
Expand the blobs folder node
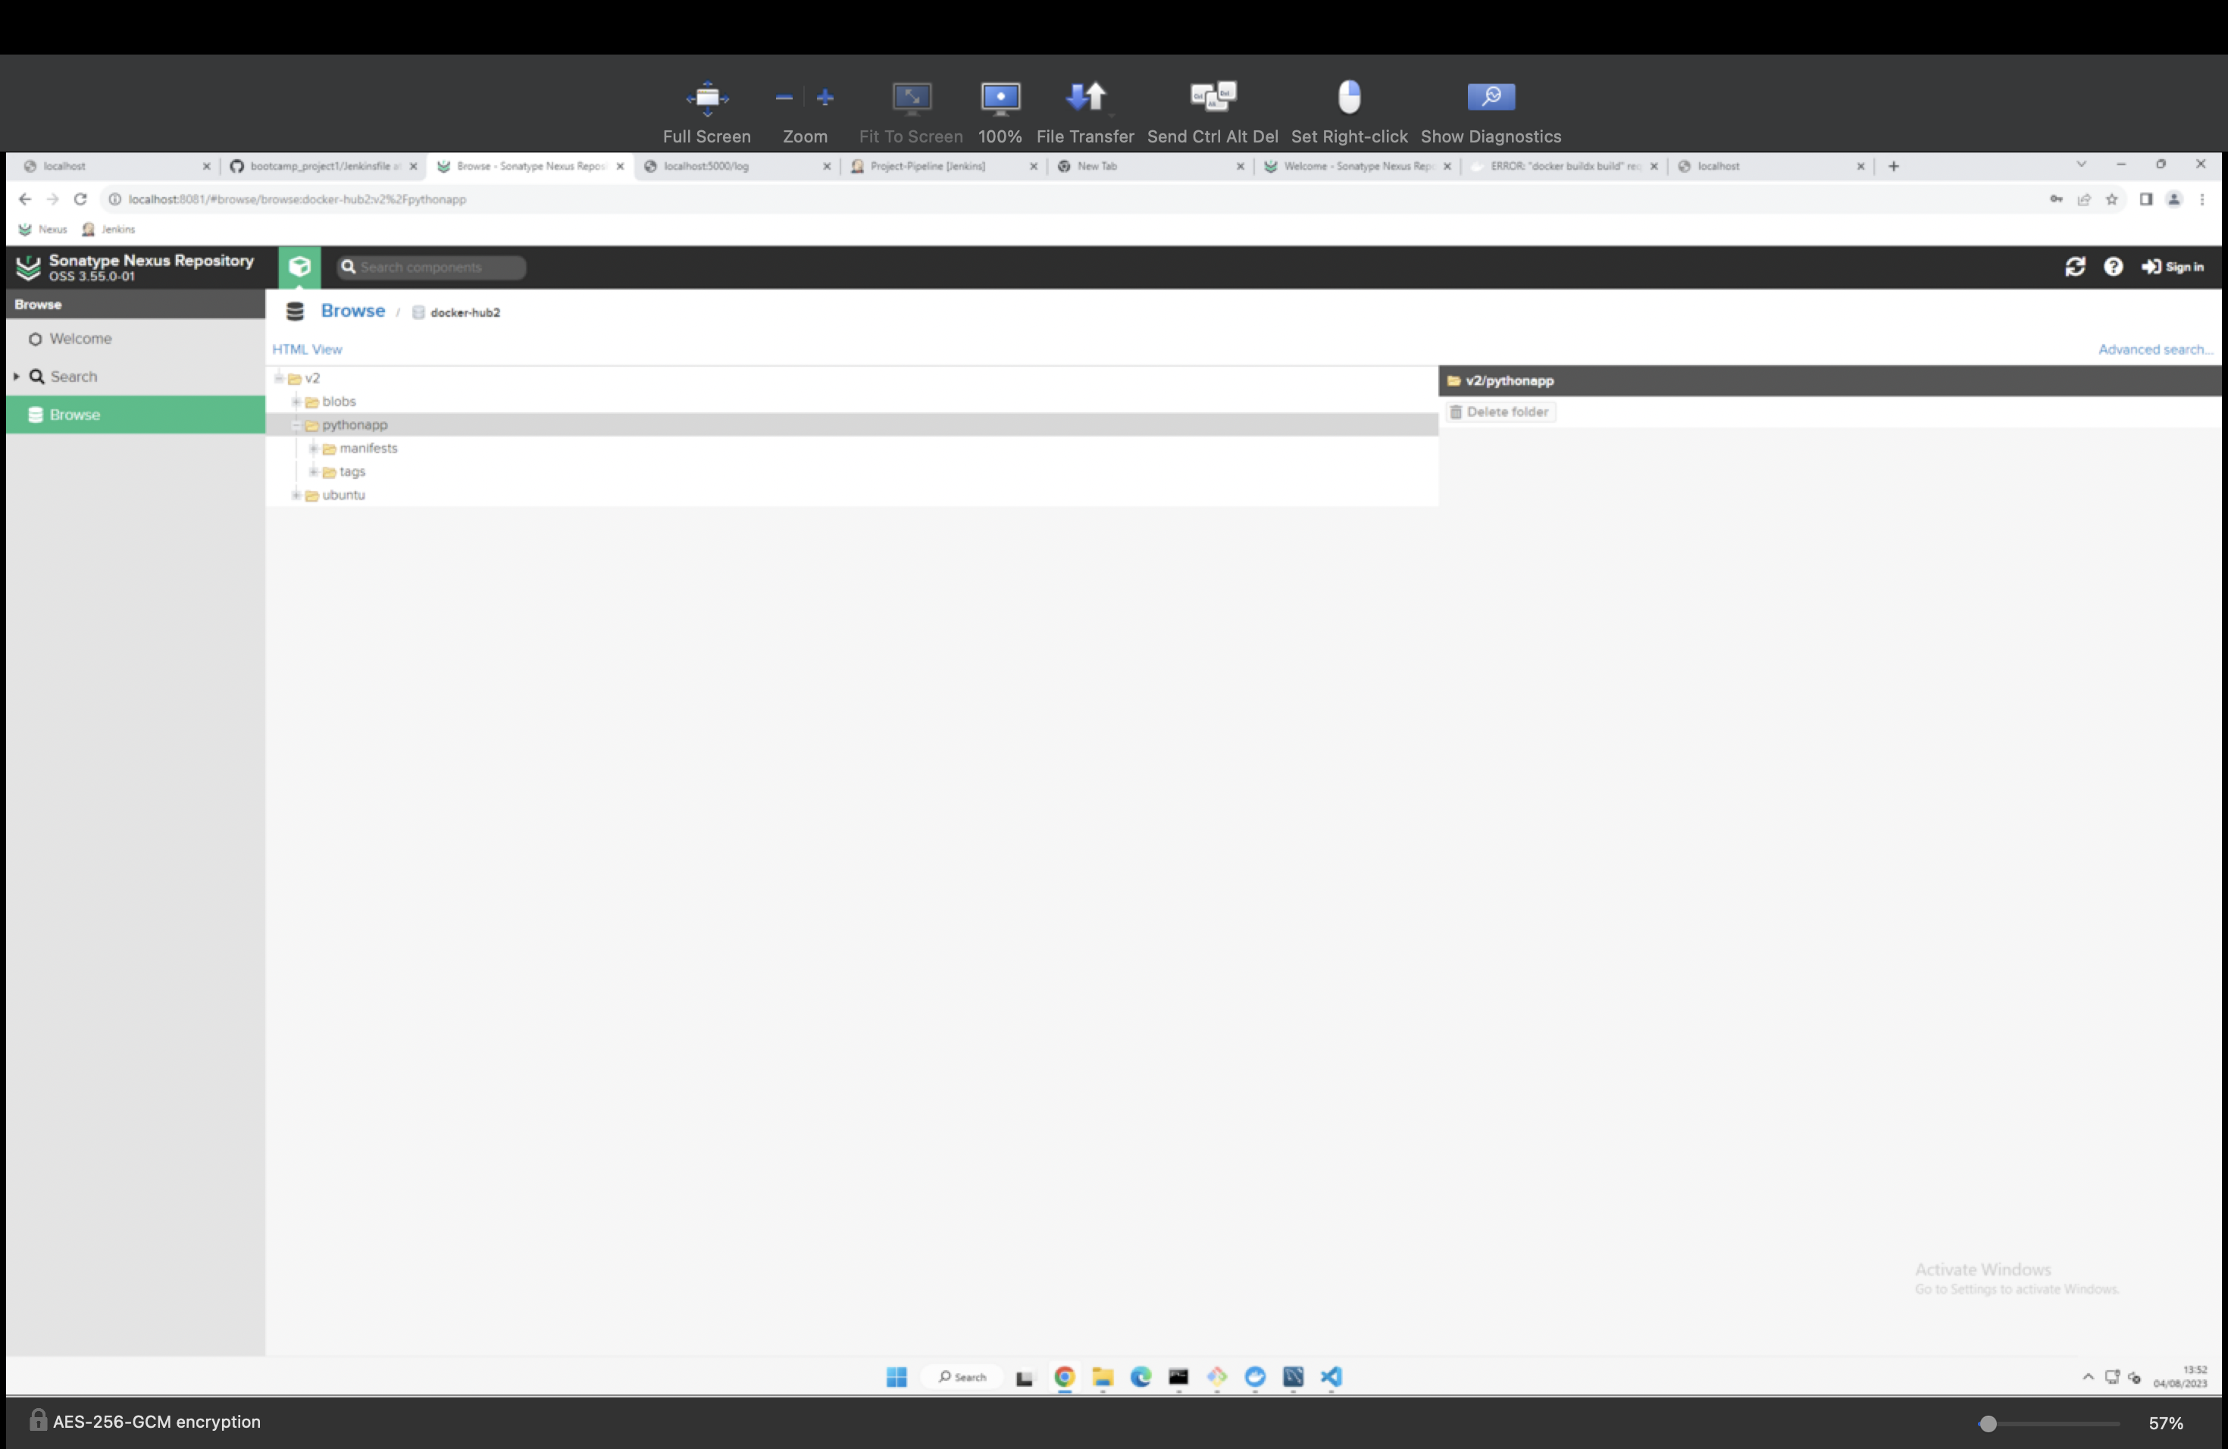pos(296,402)
